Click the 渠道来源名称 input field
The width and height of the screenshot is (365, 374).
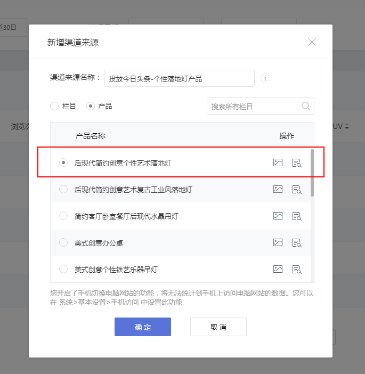[x=180, y=78]
